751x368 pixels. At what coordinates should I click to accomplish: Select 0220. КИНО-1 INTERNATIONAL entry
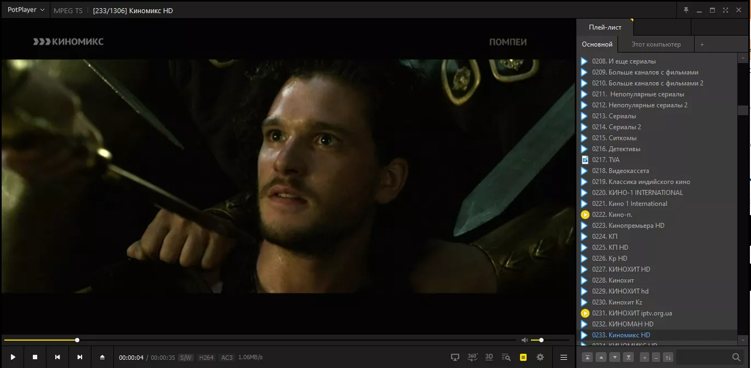657,193
